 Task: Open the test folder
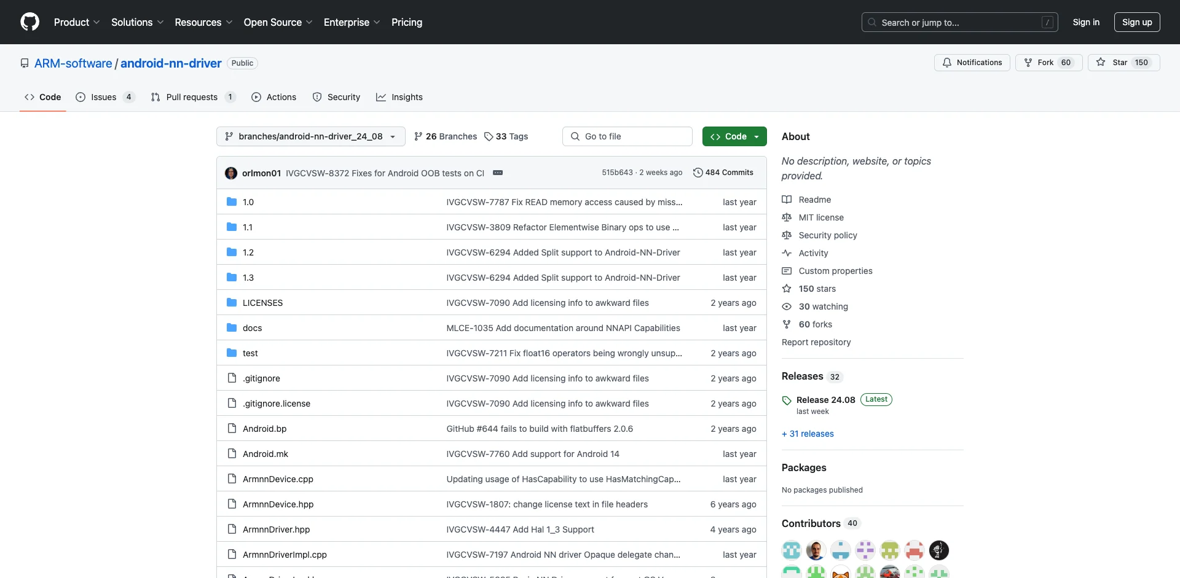[x=250, y=353]
